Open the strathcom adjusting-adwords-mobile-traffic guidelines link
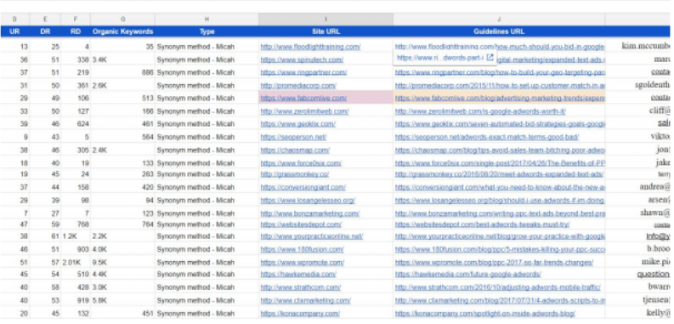 [498, 287]
